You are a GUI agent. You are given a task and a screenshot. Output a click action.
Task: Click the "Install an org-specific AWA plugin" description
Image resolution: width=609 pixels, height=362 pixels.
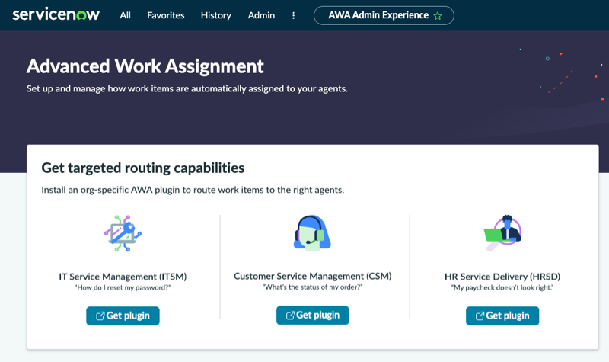193,190
